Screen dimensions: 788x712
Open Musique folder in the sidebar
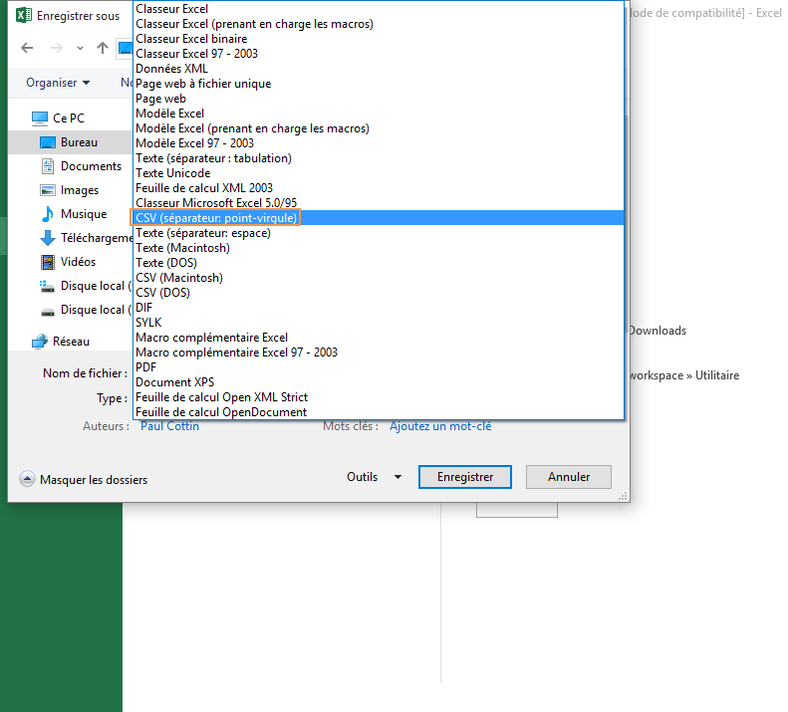pyautogui.click(x=84, y=214)
